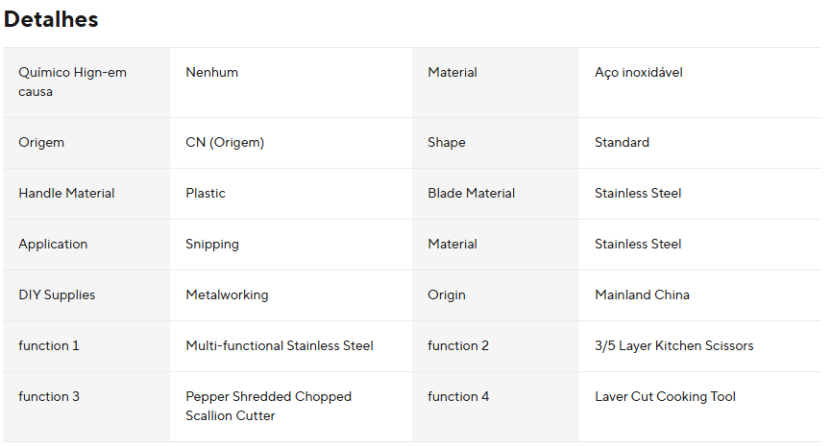Select the Snipping value
This screenshot has height=447, width=831.
[x=212, y=244]
